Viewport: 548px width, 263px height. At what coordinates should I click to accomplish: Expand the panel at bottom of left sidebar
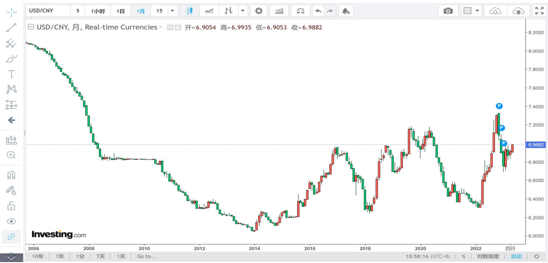click(11, 257)
